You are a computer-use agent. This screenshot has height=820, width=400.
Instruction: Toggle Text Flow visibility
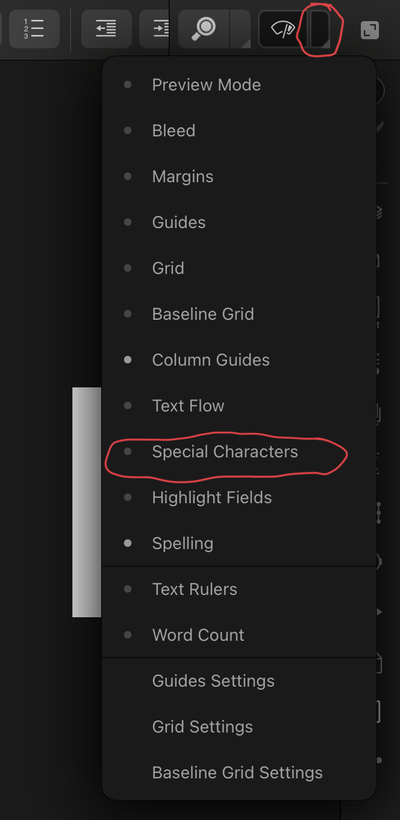(x=188, y=405)
